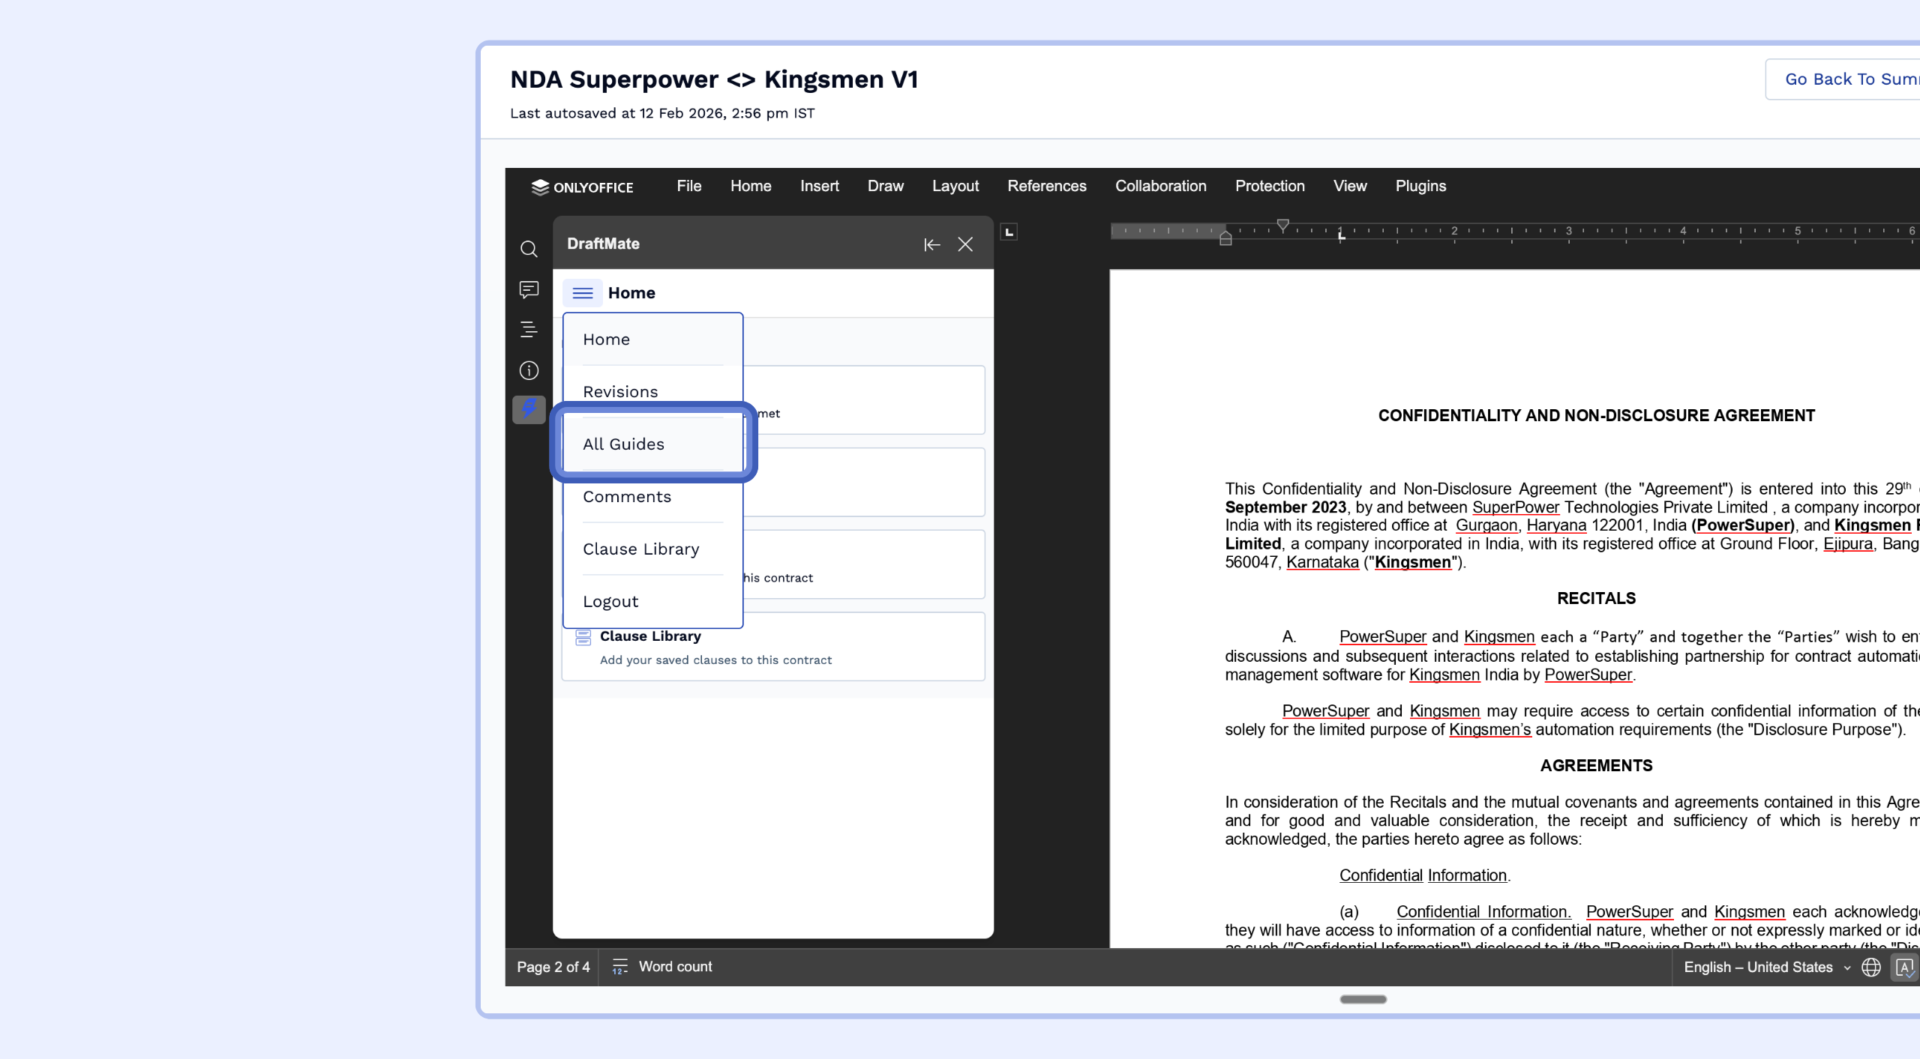Open the headings navigation icon in sidebar
The image size is (1920, 1059).
(x=529, y=329)
